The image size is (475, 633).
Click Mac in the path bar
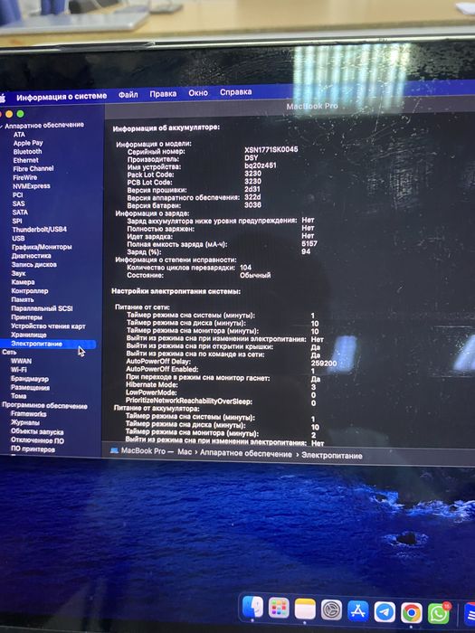(185, 452)
